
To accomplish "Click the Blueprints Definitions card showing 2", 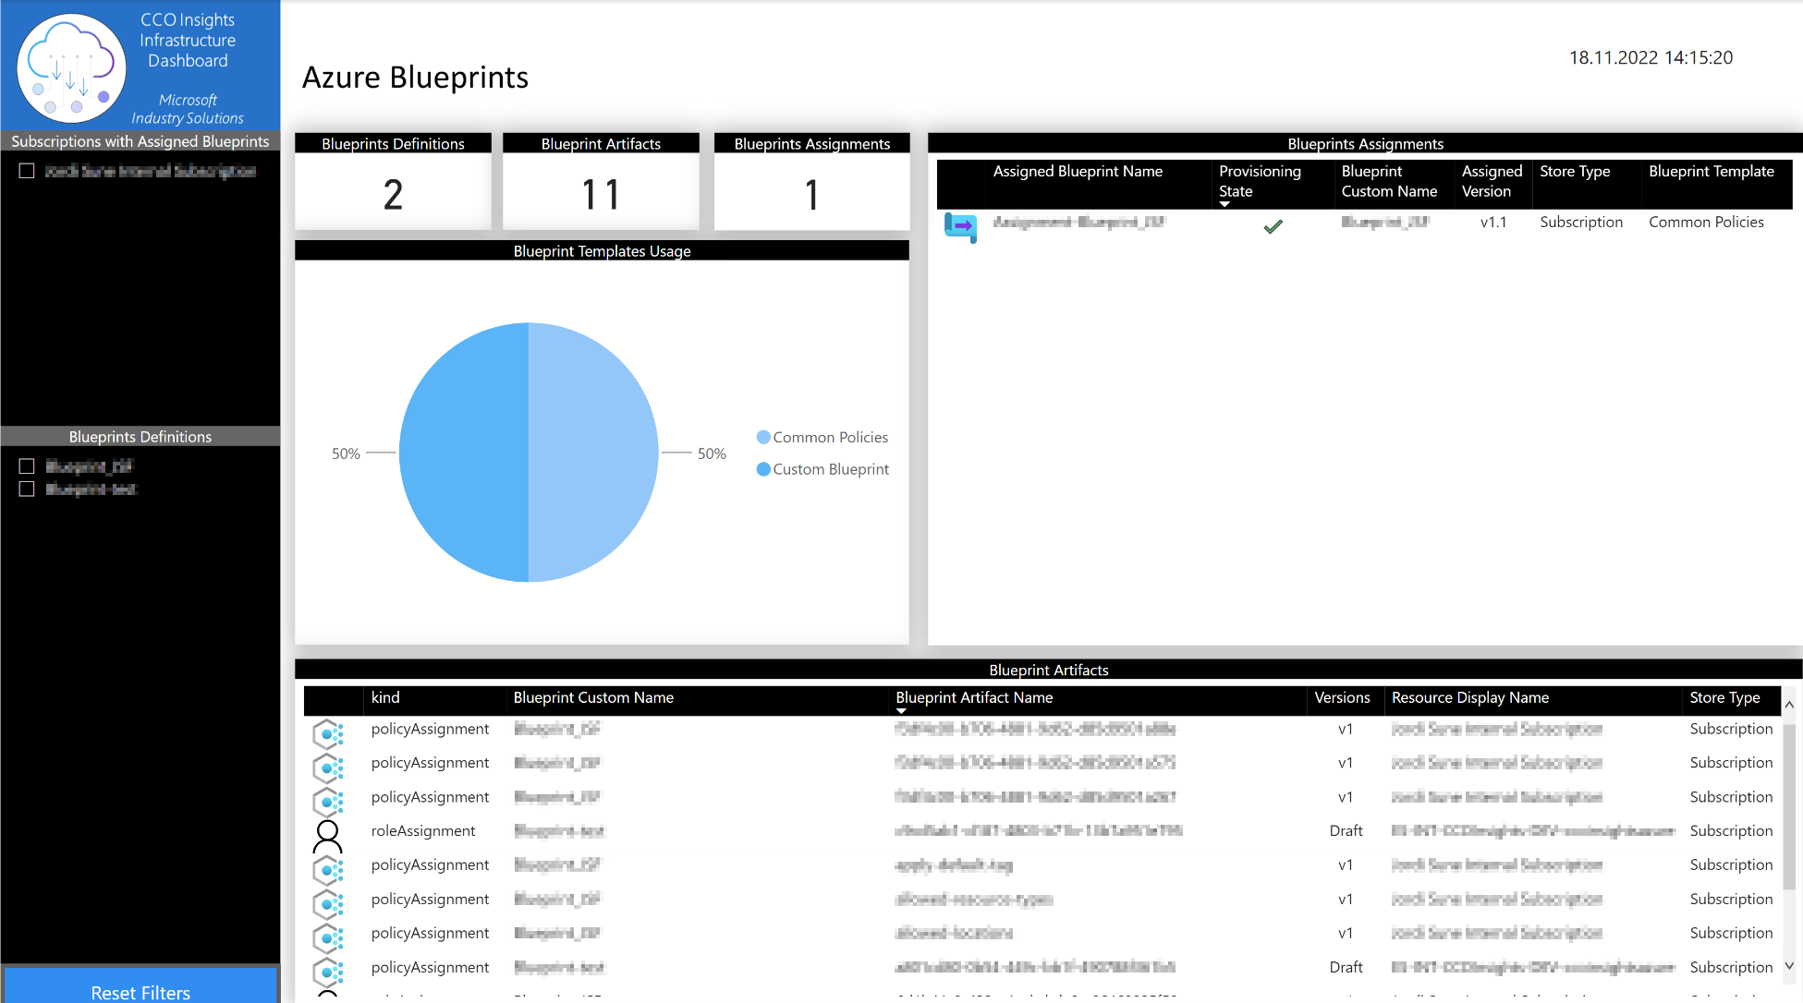I will (393, 182).
